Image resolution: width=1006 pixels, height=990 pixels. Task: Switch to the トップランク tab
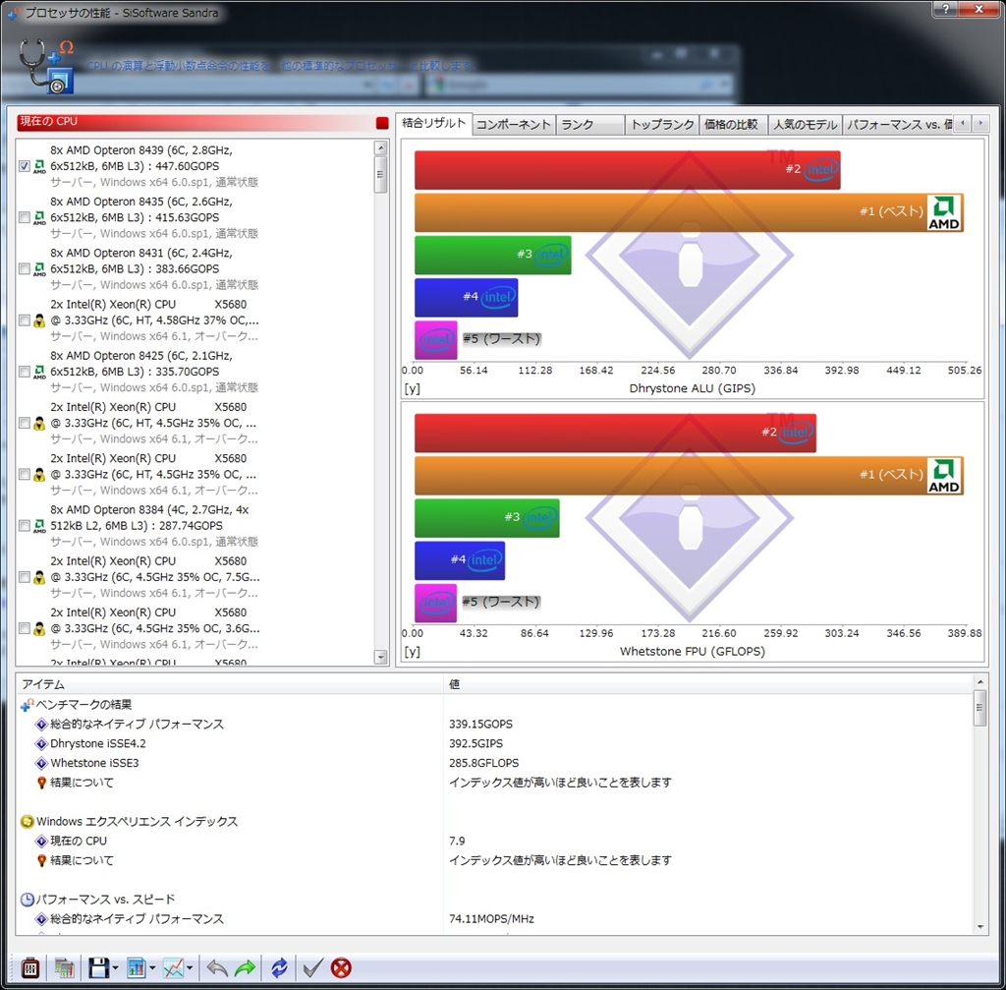pos(662,125)
